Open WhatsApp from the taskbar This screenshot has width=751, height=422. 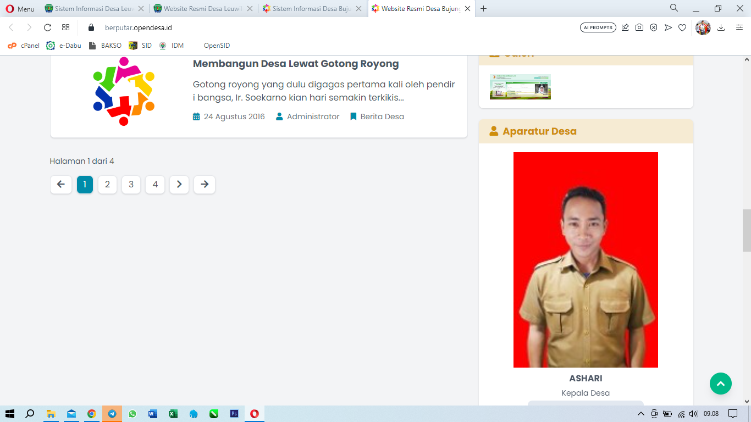point(132,414)
